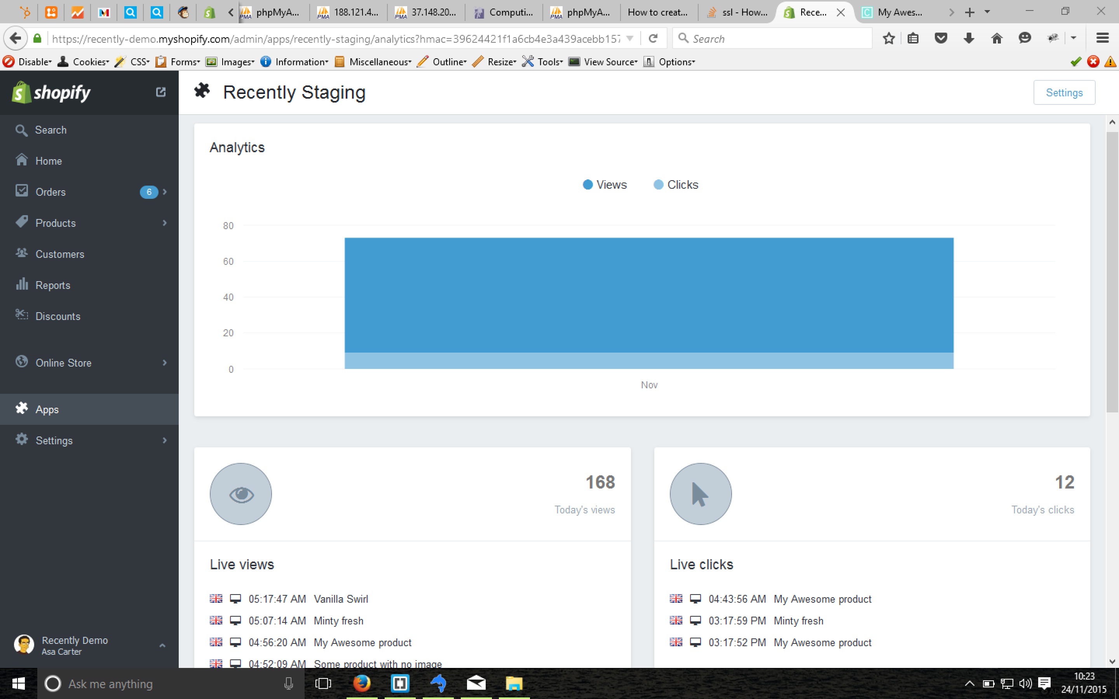This screenshot has width=1119, height=699.
Task: Open File Explorer from the taskbar
Action: pos(514,683)
